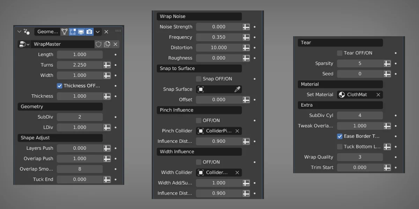The width and height of the screenshot is (419, 209).
Task: Remove the ClothMat material with its X button
Action: click(378, 94)
